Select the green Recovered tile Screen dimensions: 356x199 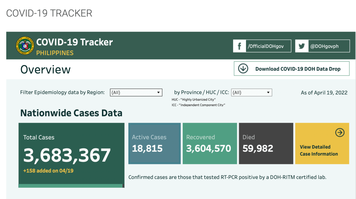pos(209,143)
